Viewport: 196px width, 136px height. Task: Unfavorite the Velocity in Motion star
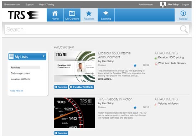pos(135,107)
